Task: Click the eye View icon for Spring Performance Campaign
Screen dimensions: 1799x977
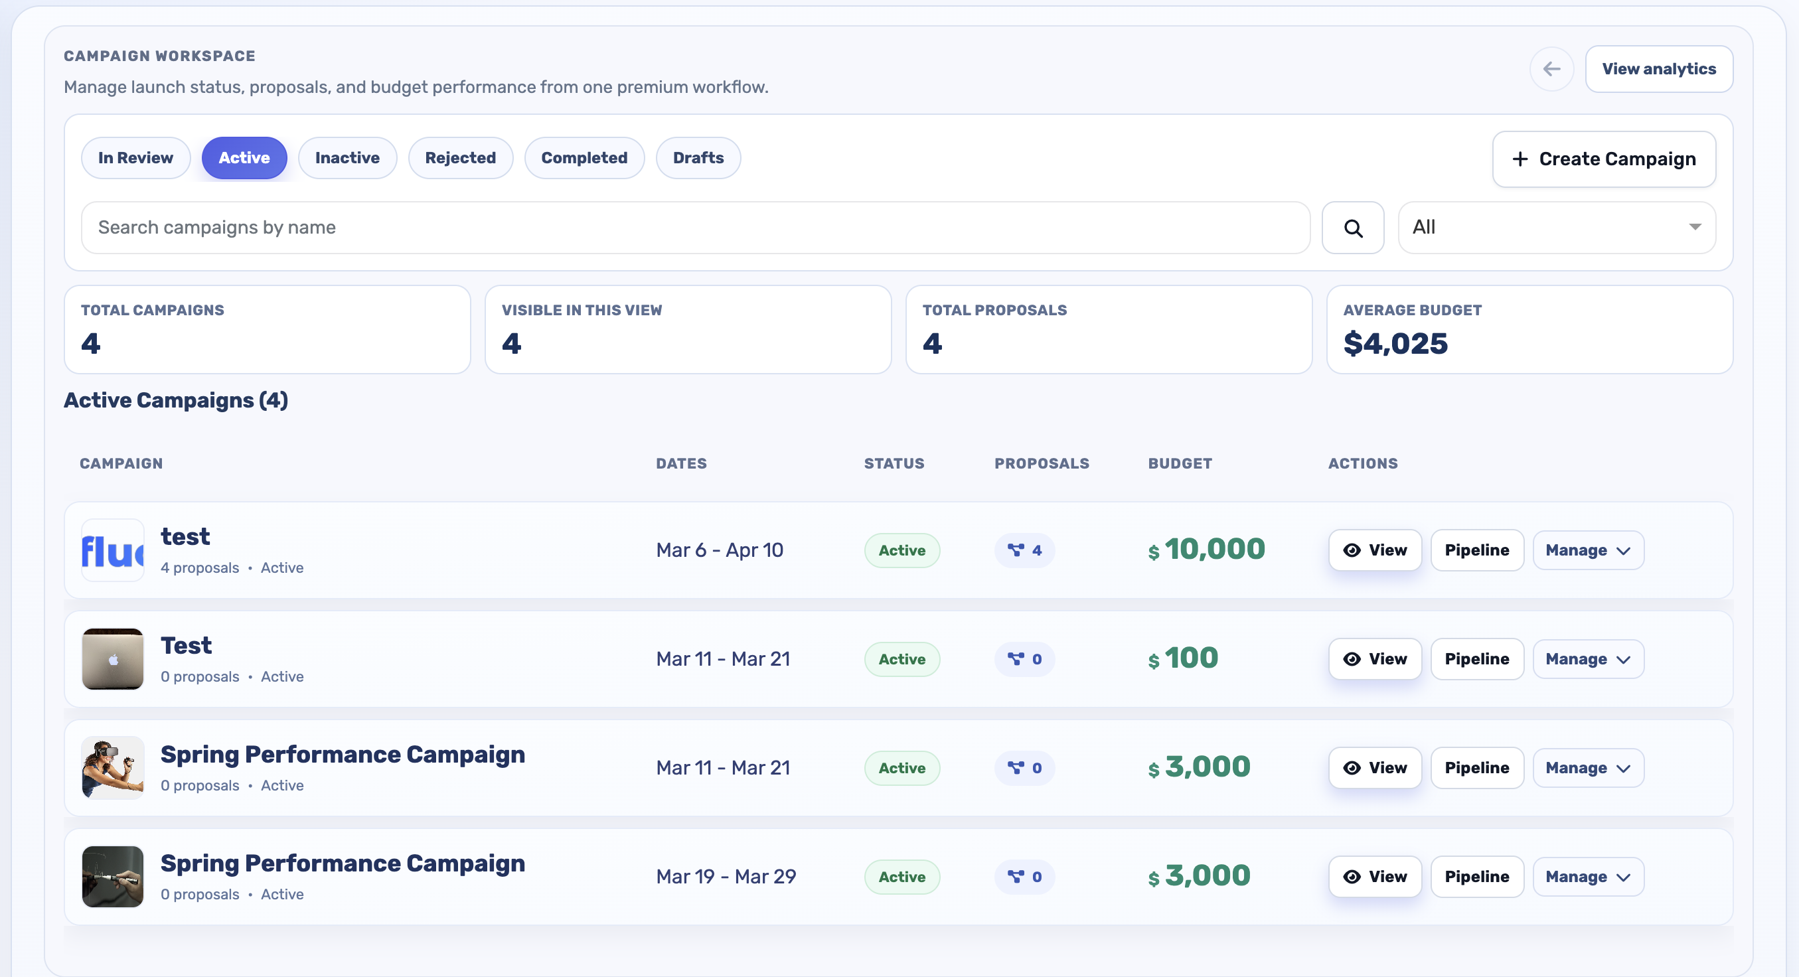Action: 1353,767
